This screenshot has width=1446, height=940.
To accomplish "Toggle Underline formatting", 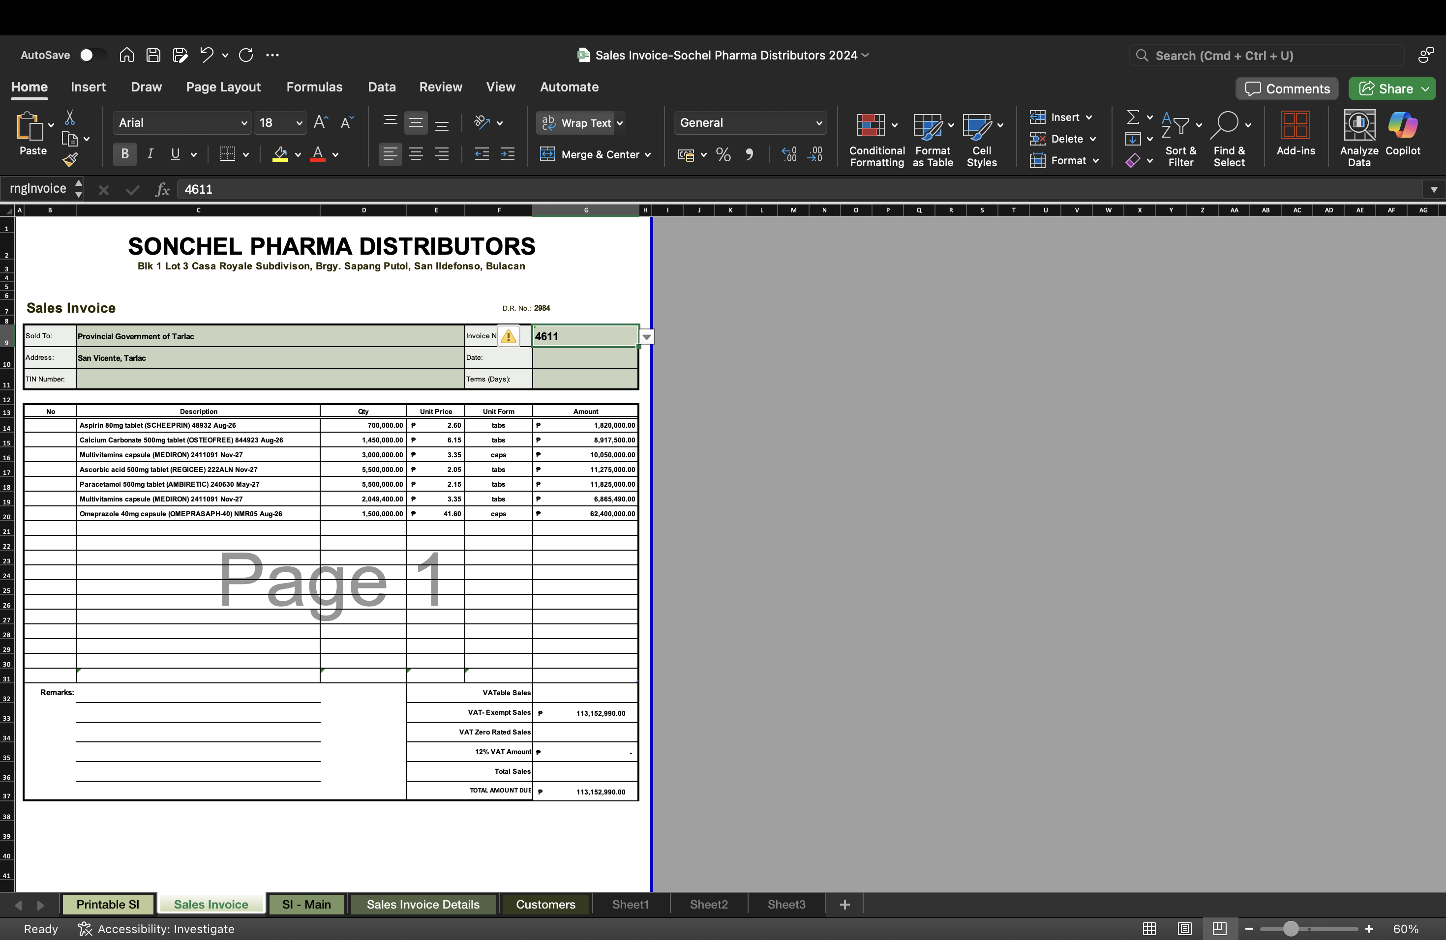I will point(176,154).
